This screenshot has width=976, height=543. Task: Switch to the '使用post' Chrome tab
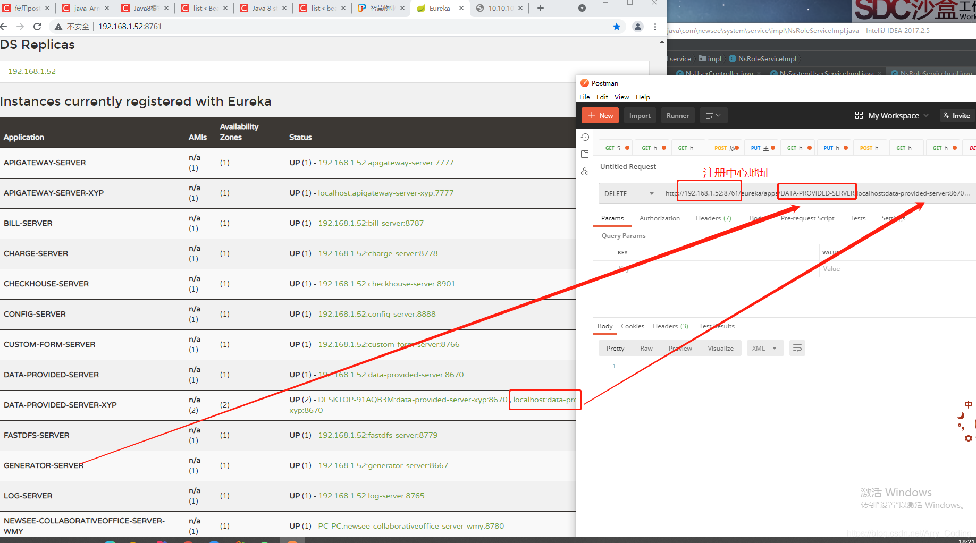(27, 8)
